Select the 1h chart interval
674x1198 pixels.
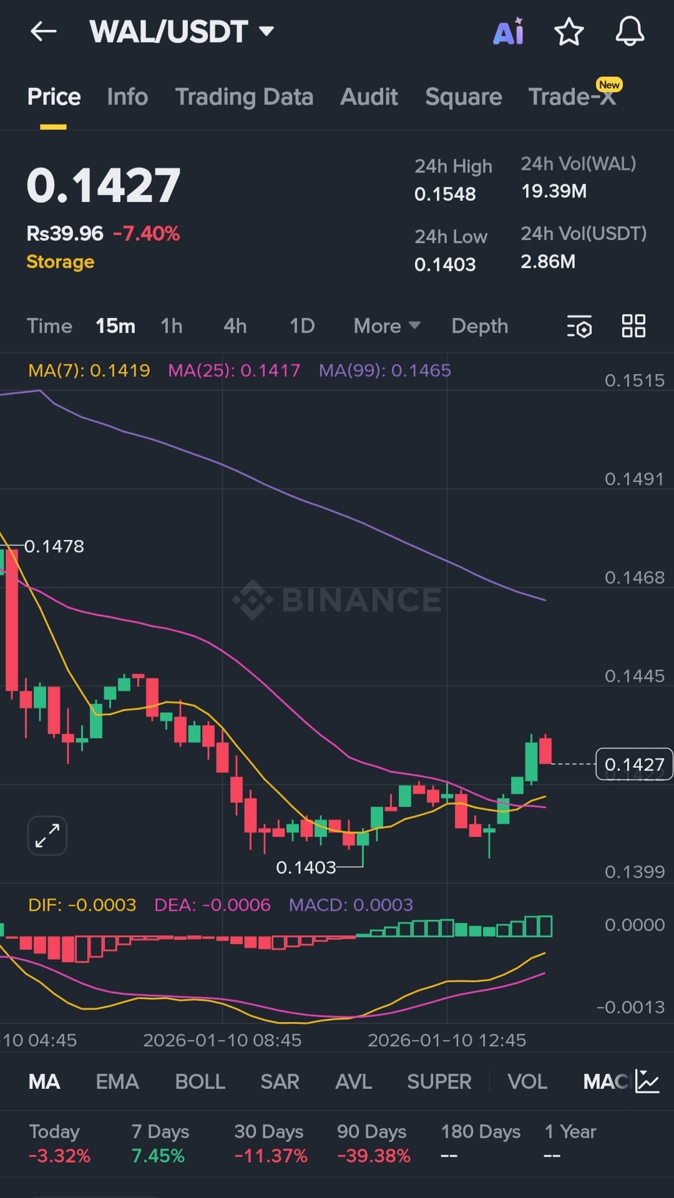point(172,326)
